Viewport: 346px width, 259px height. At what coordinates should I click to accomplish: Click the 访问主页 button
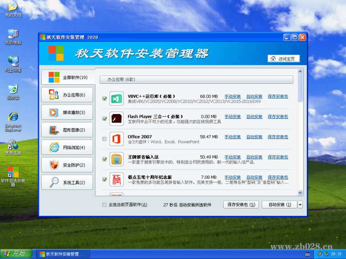(x=284, y=59)
